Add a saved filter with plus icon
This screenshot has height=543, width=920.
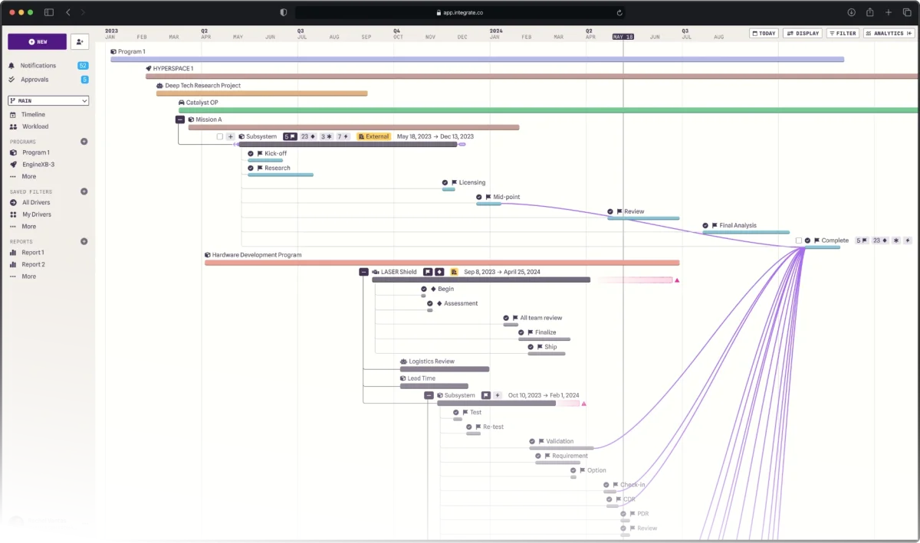84,191
